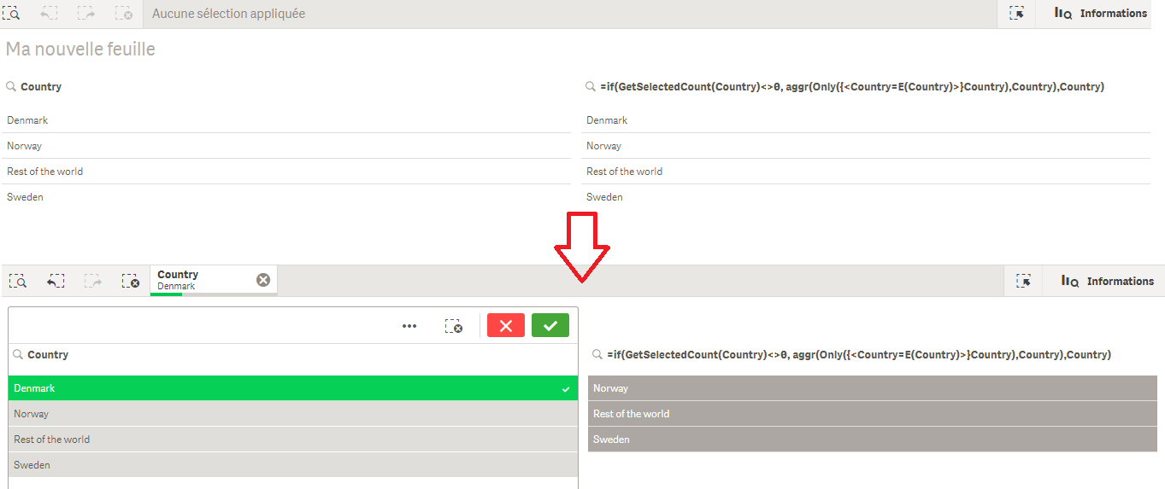Open the three-dots selection menu in Country list box
1165x489 pixels.
[409, 326]
